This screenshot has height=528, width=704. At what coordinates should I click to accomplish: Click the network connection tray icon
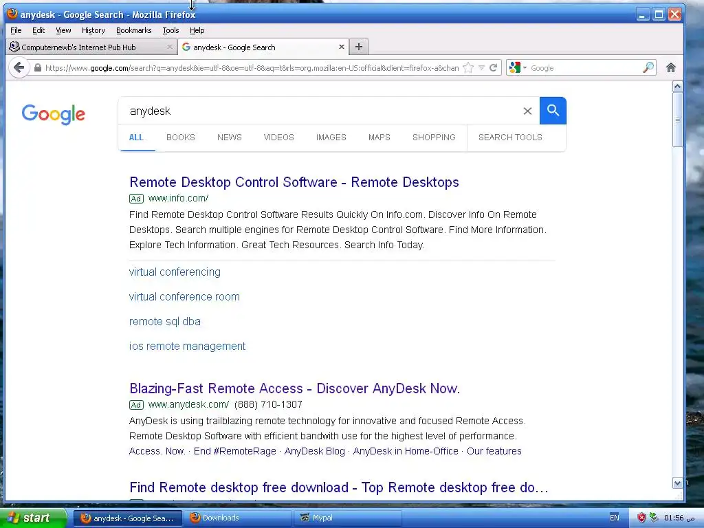click(654, 518)
